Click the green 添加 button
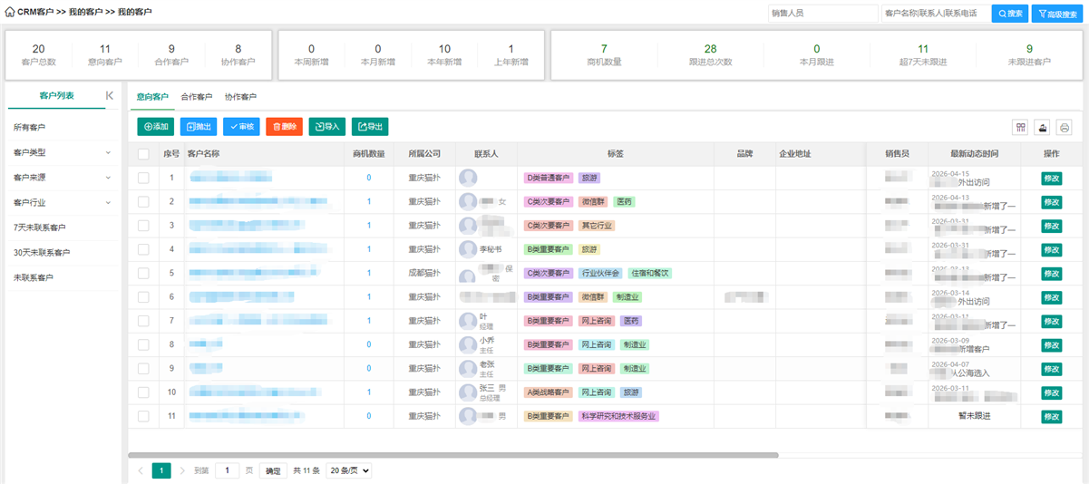This screenshot has width=1089, height=484. coord(156,127)
